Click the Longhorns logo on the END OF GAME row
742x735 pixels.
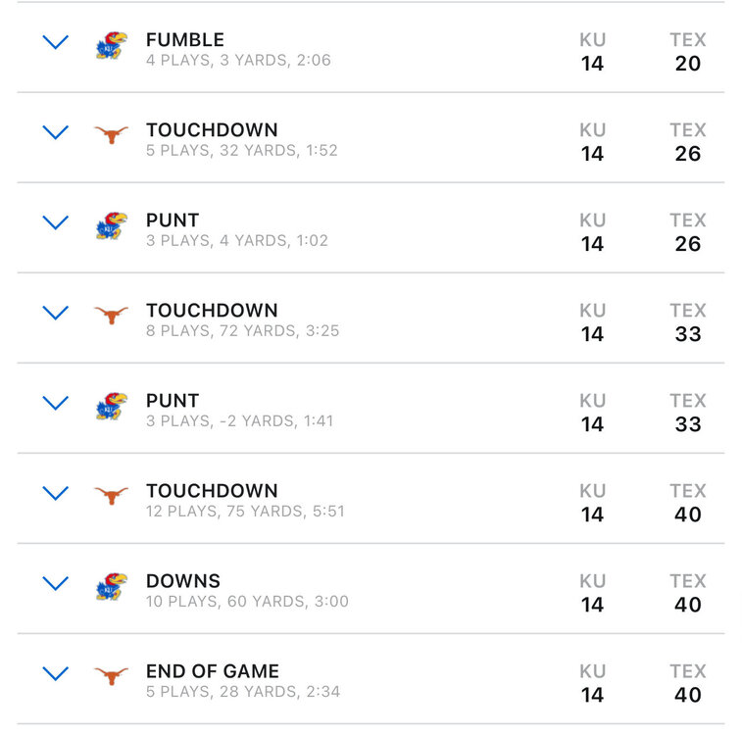click(111, 676)
